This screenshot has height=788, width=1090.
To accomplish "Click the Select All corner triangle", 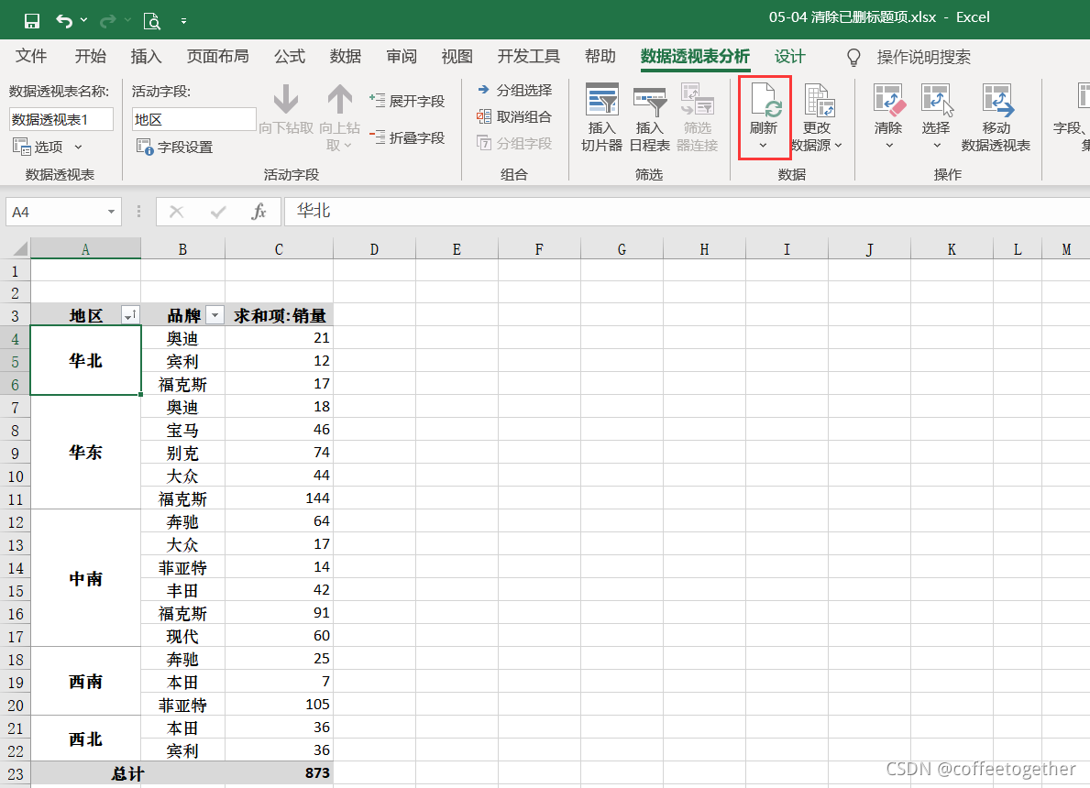I will click(21, 248).
